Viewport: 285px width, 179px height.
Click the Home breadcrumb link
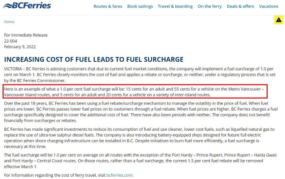[x=9, y=22]
